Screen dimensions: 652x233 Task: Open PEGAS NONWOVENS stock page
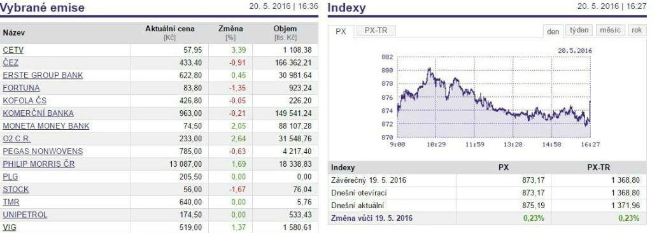point(43,152)
